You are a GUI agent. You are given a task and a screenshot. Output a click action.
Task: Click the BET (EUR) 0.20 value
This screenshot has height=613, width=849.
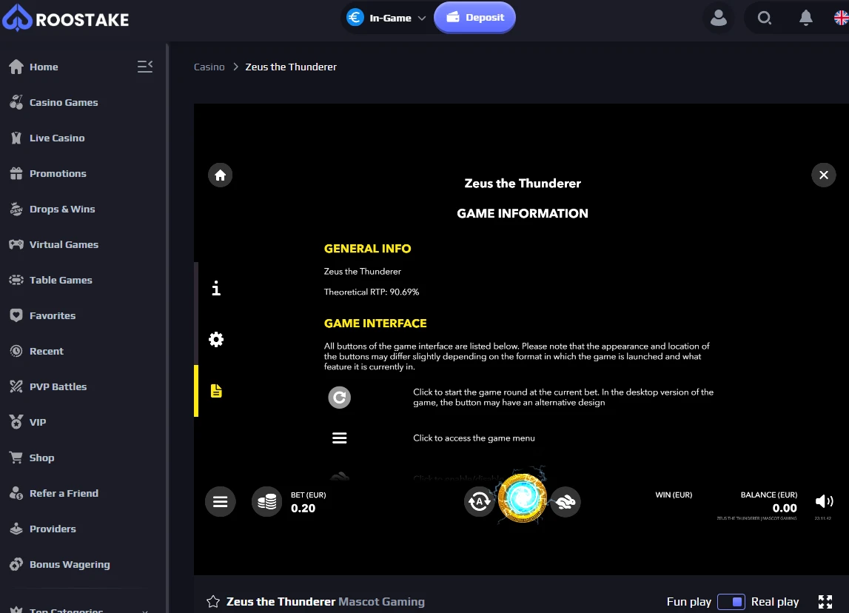pos(303,508)
